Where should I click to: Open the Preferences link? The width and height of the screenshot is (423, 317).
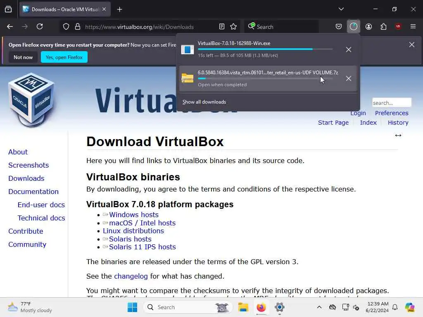[x=392, y=113]
